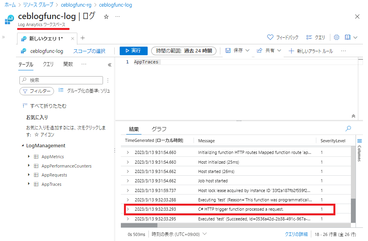Create 新しいアラート ルール
This screenshot has height=241, width=368.
click(x=310, y=51)
